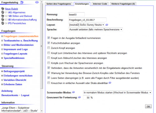The height and width of the screenshot is (113, 156).
Task: Open Bilder und Mediendateien link
Action: point(18,45)
